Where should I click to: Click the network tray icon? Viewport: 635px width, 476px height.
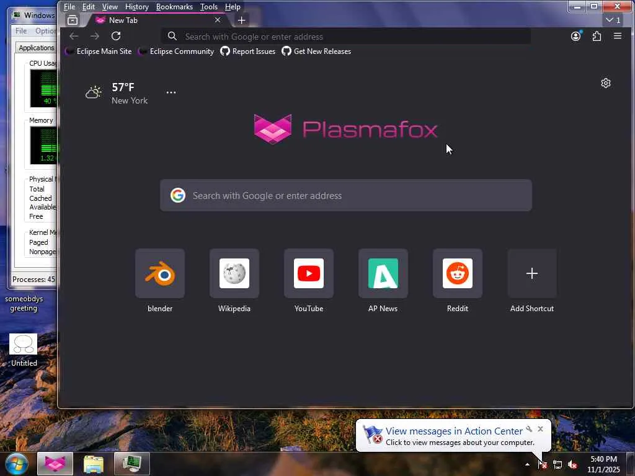click(557, 464)
